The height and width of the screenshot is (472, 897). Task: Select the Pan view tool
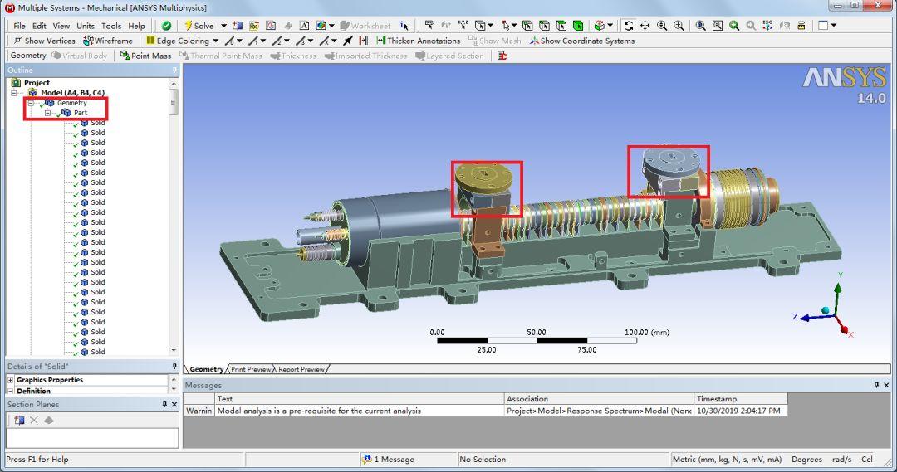[645, 26]
